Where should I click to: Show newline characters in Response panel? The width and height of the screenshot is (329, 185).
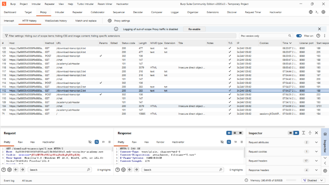(x=235, y=142)
